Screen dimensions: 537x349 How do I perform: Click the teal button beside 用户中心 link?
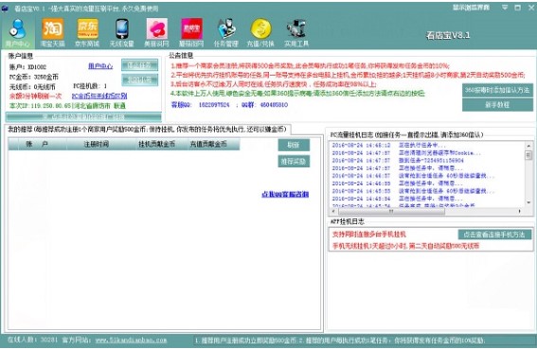point(140,65)
